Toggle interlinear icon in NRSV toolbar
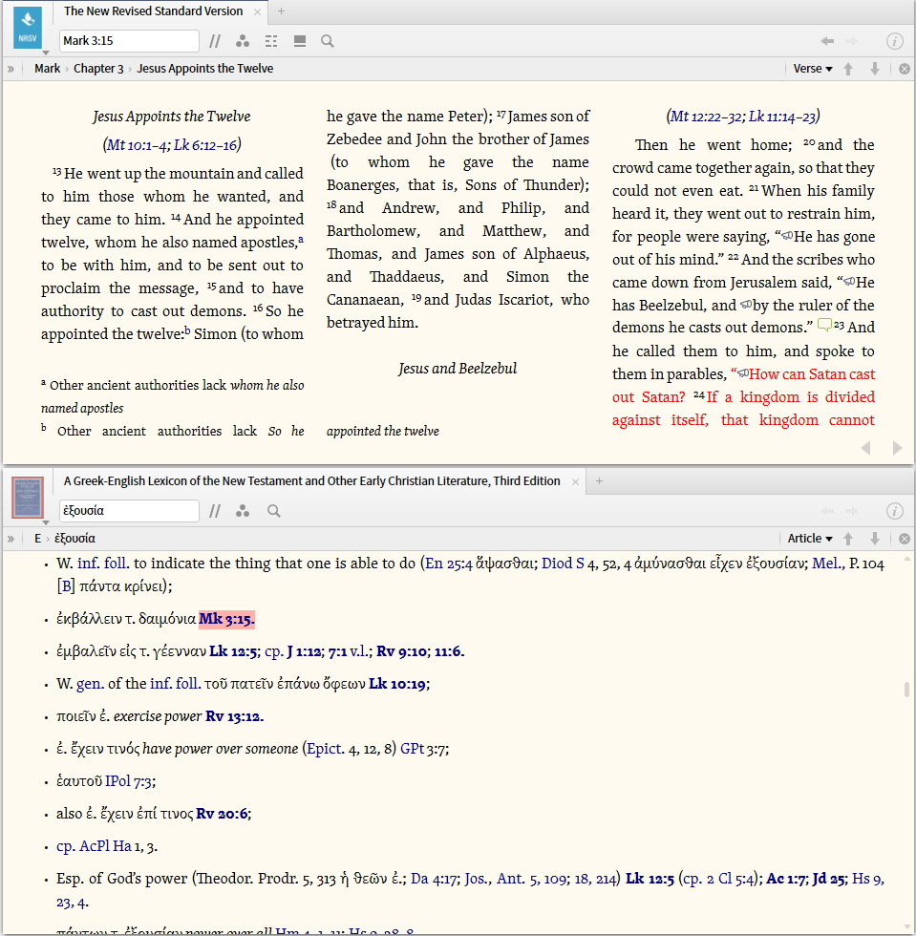The width and height of the screenshot is (916, 936). click(271, 40)
